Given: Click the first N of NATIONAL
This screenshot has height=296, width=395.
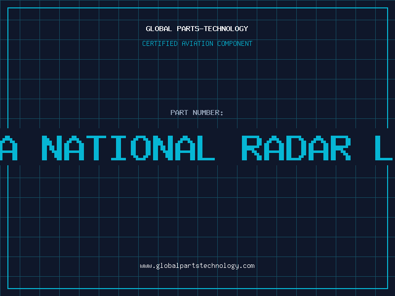Looking at the screenshot, I should tap(52, 148).
